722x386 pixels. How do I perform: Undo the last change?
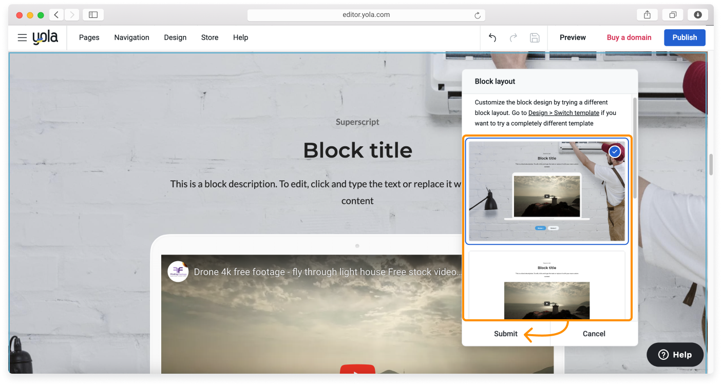pyautogui.click(x=492, y=37)
